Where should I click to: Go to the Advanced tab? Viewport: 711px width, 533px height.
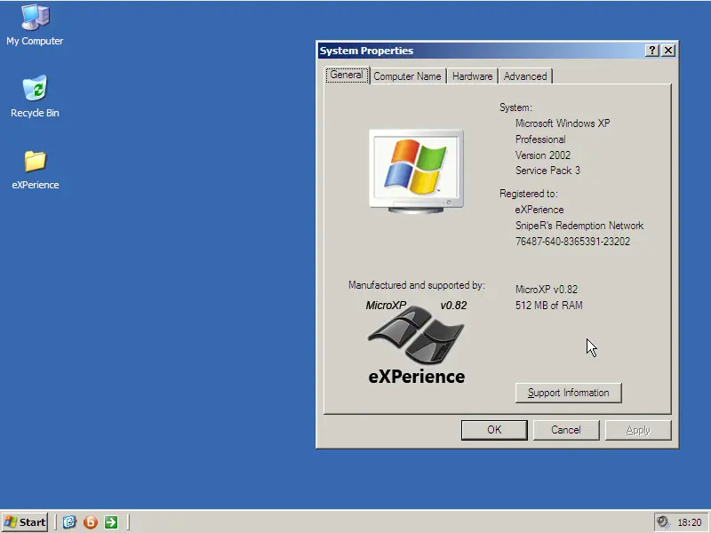pyautogui.click(x=525, y=76)
